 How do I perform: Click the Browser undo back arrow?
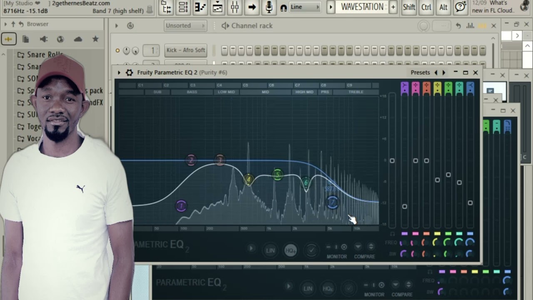21,24
